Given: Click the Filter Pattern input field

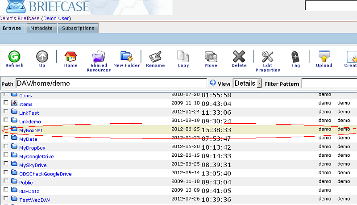Looking at the screenshot, I should click(329, 84).
